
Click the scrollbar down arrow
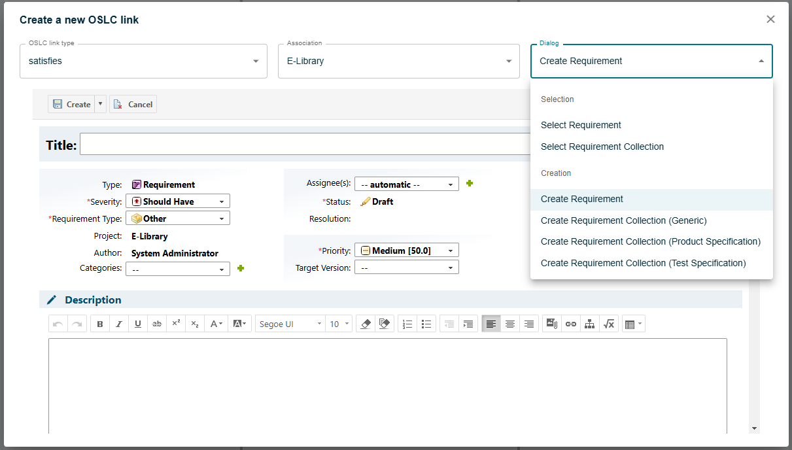(x=755, y=428)
